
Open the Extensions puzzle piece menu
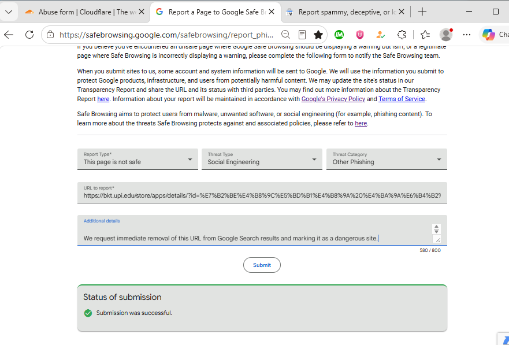[402, 35]
